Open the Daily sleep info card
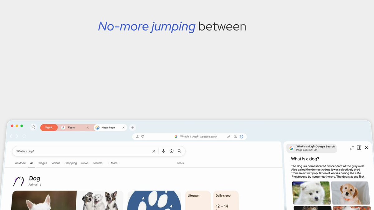374x210 pixels. click(x=226, y=200)
